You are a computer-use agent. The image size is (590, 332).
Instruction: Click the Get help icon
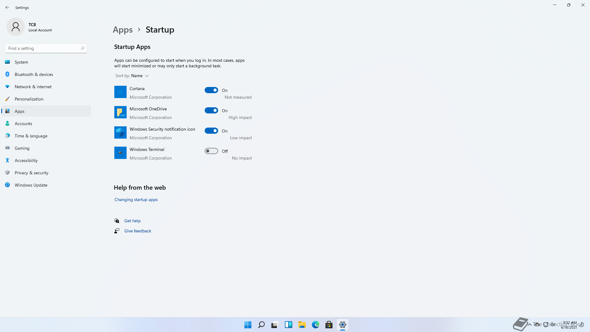click(x=117, y=221)
